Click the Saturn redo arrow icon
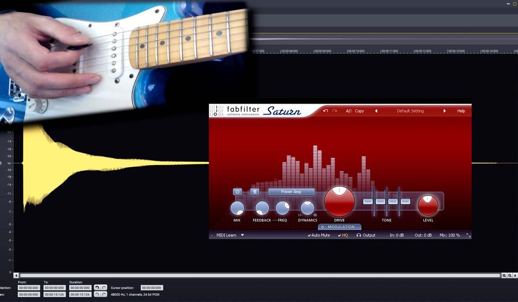Screen dimensions: 518x302 pyautogui.click(x=335, y=111)
